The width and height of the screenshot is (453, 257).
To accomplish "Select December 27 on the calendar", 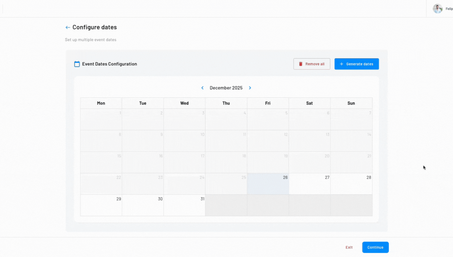I will click(309, 184).
